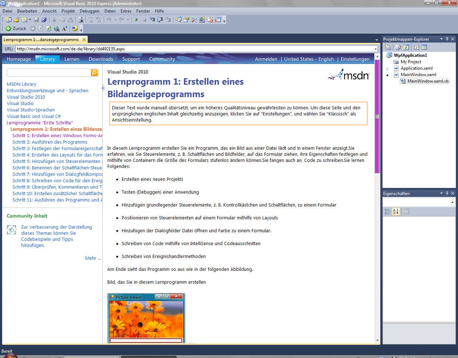
Task: Click the Properties Window toolbar icon
Action: [186, 20]
